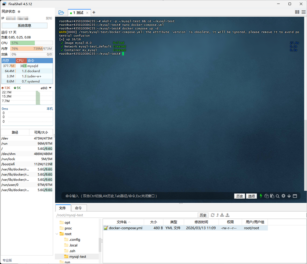
Task: Switch to the 命令 tab
Action: [x=78, y=208]
